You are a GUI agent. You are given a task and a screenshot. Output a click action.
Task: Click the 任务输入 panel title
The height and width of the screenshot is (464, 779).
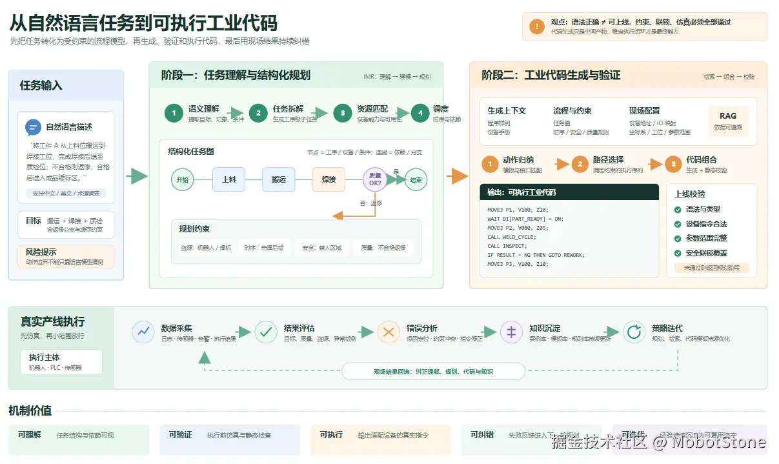coord(41,86)
